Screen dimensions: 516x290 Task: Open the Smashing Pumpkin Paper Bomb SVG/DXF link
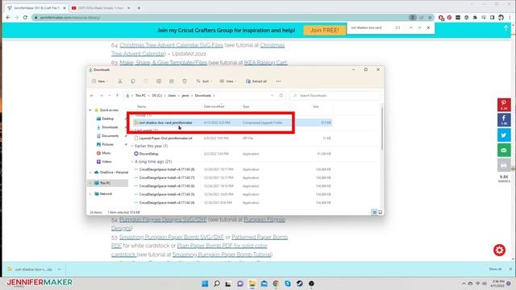click(x=172, y=237)
